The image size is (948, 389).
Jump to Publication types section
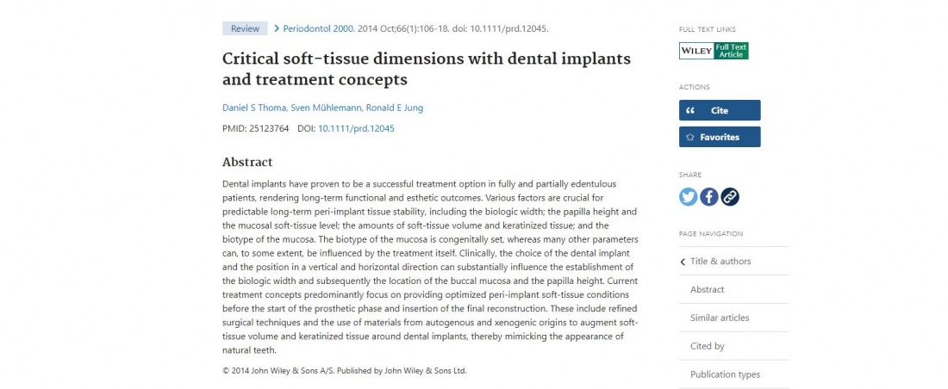(x=725, y=374)
